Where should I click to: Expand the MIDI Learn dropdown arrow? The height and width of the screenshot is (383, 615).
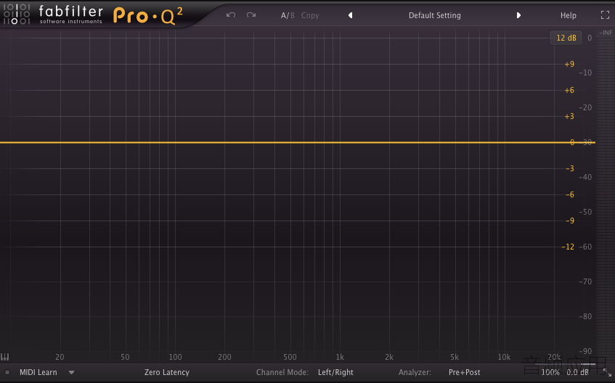coord(71,372)
